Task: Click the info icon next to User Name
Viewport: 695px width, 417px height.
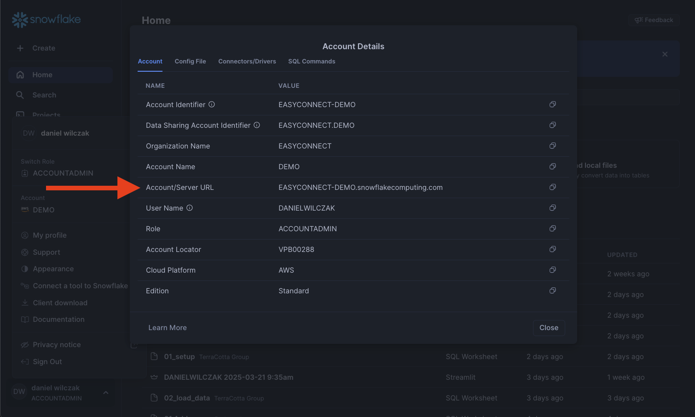Action: point(190,208)
